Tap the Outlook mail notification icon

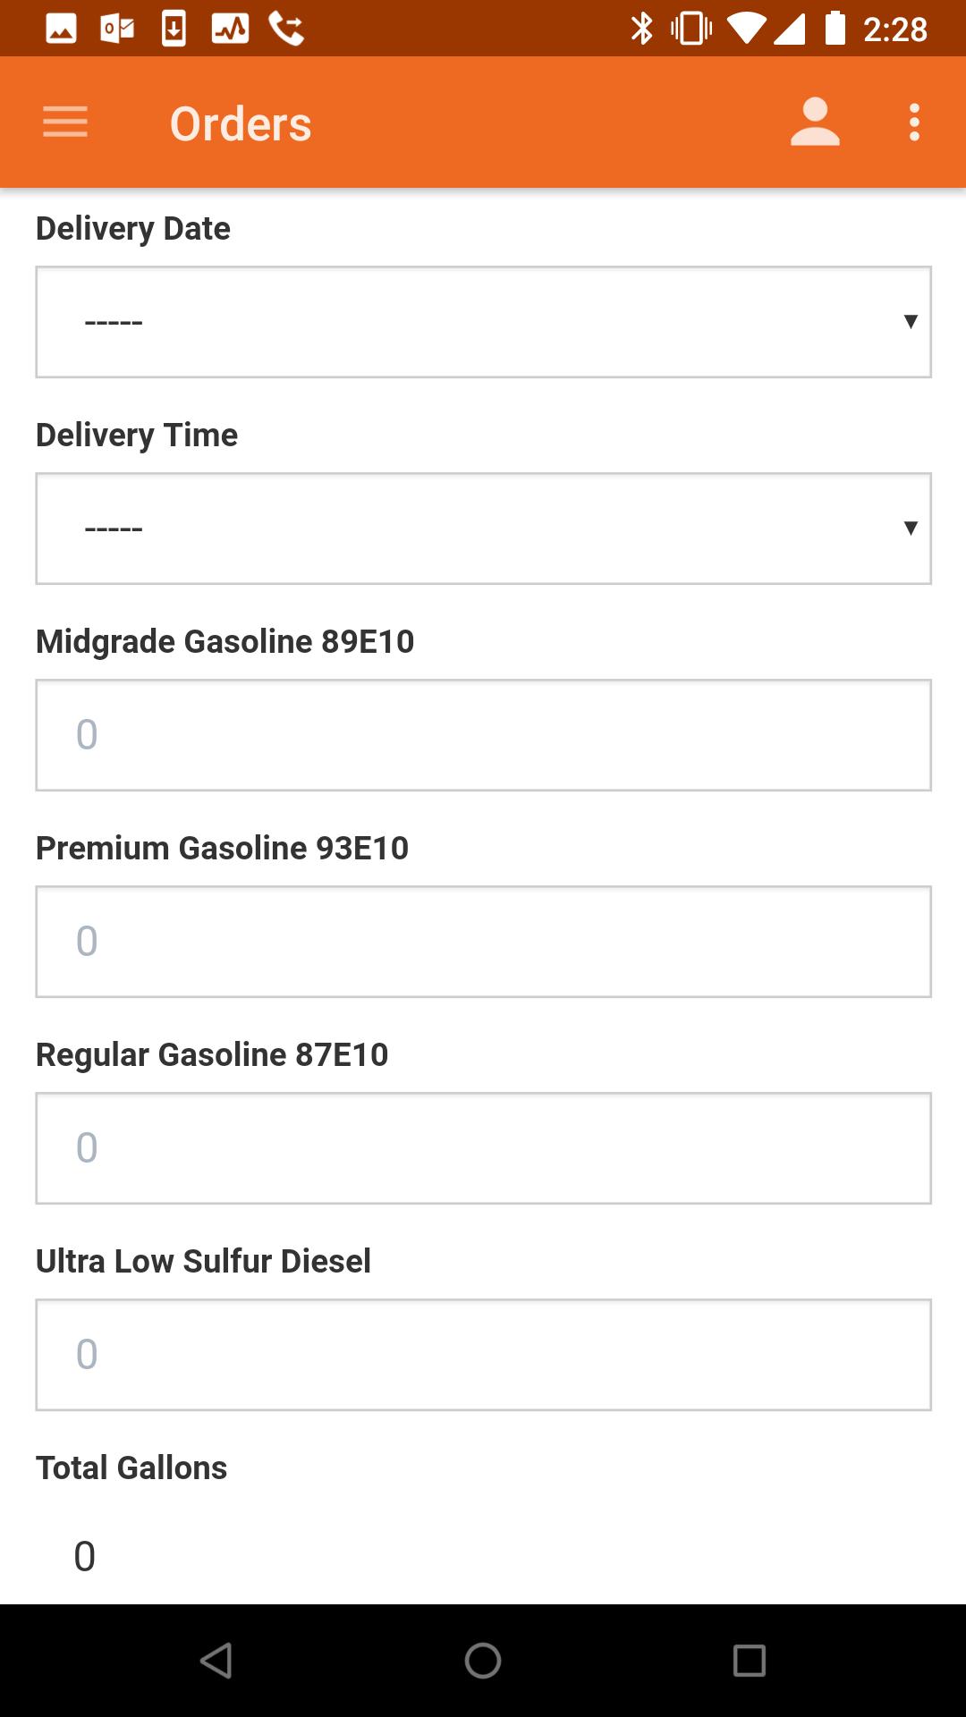coord(117,30)
